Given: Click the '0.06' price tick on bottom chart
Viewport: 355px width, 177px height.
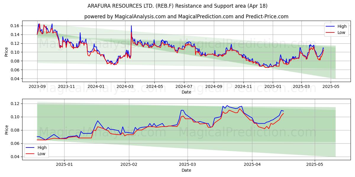Looking at the screenshot, I should coord(15,143).
